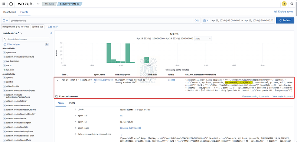Sort by the Time column header

[65, 75]
